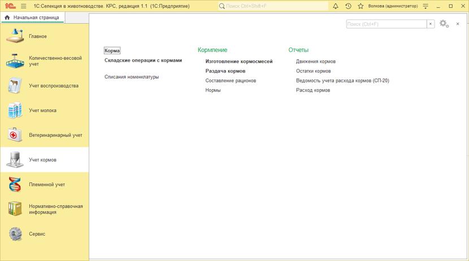Click the Главное section icon
The height and width of the screenshot is (261, 469).
coord(15,36)
